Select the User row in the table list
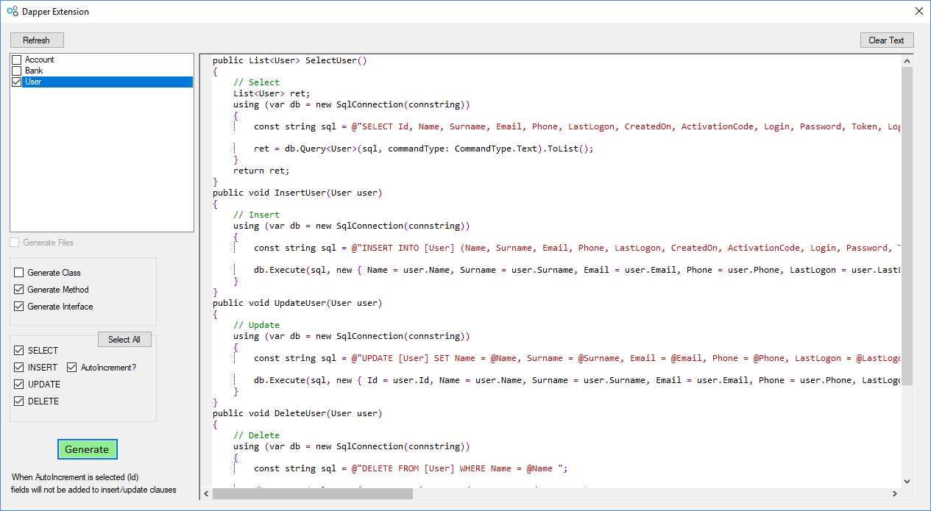 74,82
